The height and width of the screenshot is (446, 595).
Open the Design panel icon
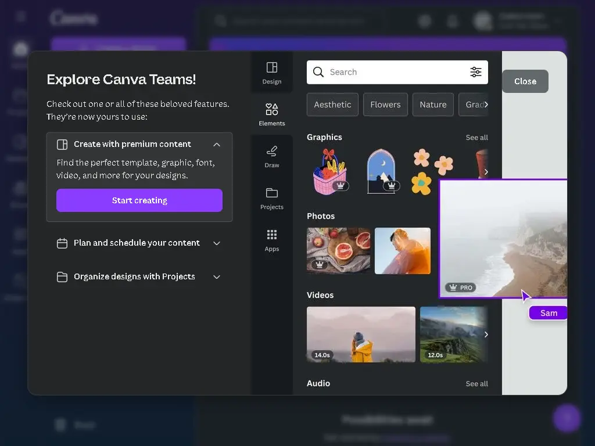coord(272,67)
